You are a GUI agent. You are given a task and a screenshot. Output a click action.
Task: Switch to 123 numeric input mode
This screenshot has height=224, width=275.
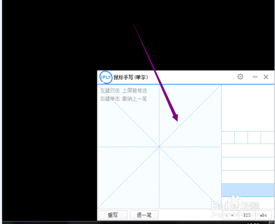247,215
